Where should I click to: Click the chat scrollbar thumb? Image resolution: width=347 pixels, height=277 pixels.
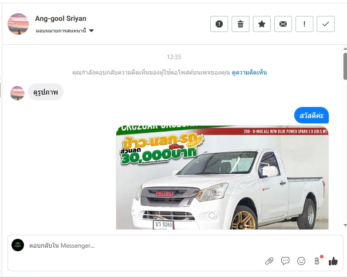(345, 66)
